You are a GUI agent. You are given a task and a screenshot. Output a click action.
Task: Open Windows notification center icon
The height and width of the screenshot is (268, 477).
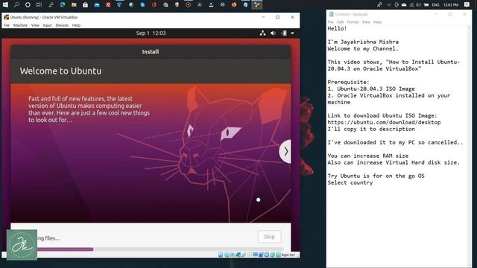point(467,4)
